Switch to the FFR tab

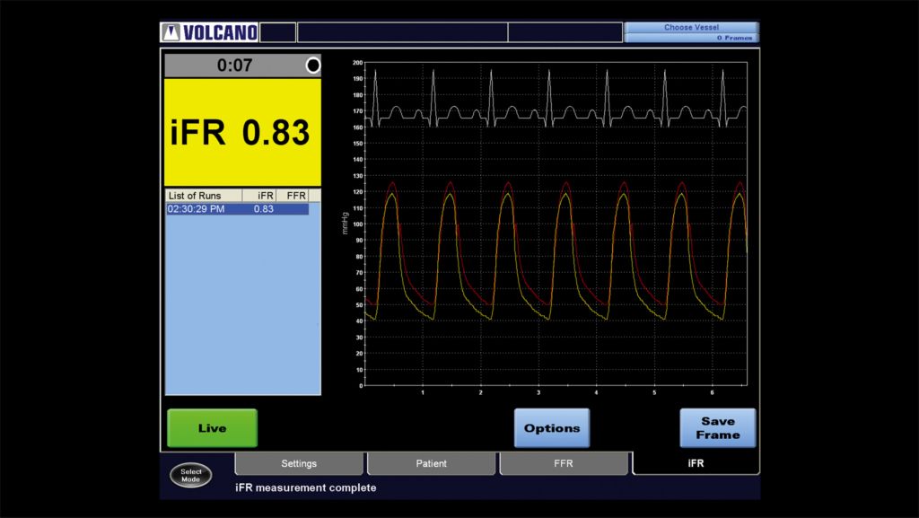pos(564,463)
